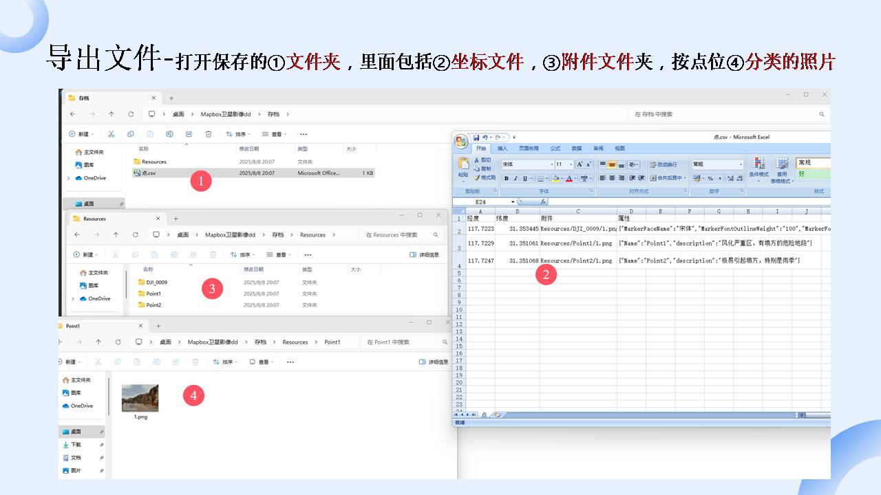Click the 1.png photo thumbnail
Screen dimensions: 881x495
click(x=140, y=398)
